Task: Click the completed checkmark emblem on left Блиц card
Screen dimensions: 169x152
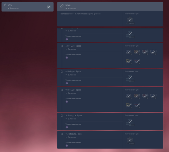Action: (x=49, y=7)
